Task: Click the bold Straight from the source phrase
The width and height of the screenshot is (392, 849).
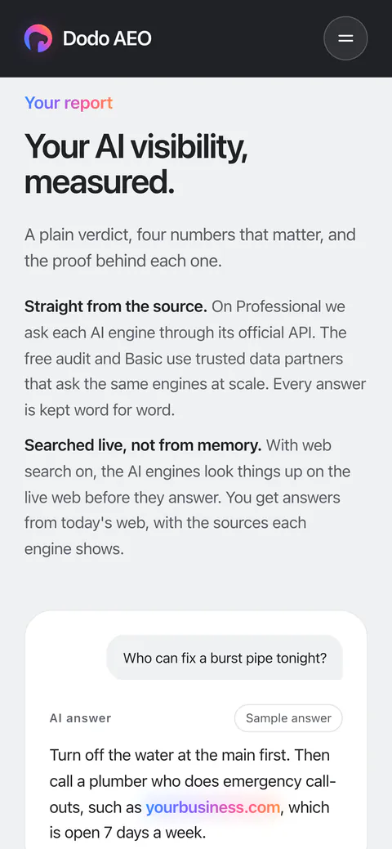Action: [x=116, y=306]
